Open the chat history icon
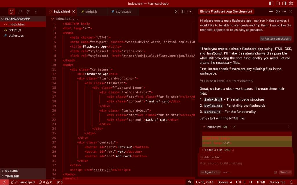Screen dimensions: 297x185 click(278, 11)
